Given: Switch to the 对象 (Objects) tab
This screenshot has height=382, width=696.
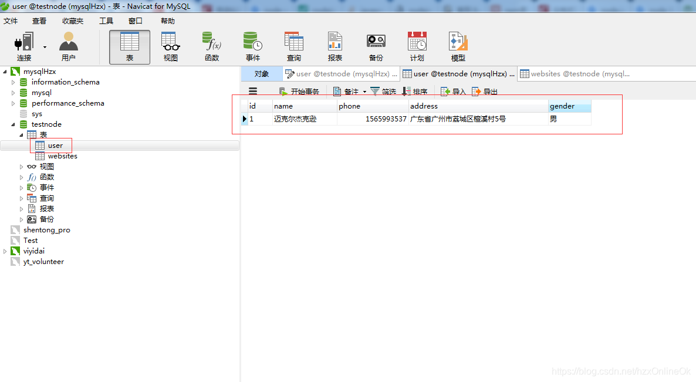Looking at the screenshot, I should (x=261, y=74).
